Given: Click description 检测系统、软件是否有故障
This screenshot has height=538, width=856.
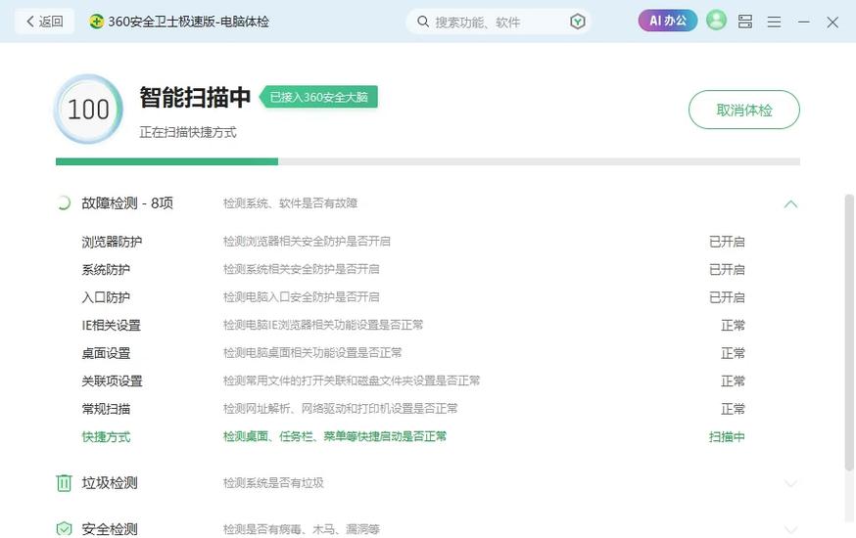Looking at the screenshot, I should coord(290,203).
